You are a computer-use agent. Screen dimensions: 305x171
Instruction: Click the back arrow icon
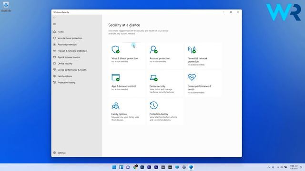tap(54, 18)
